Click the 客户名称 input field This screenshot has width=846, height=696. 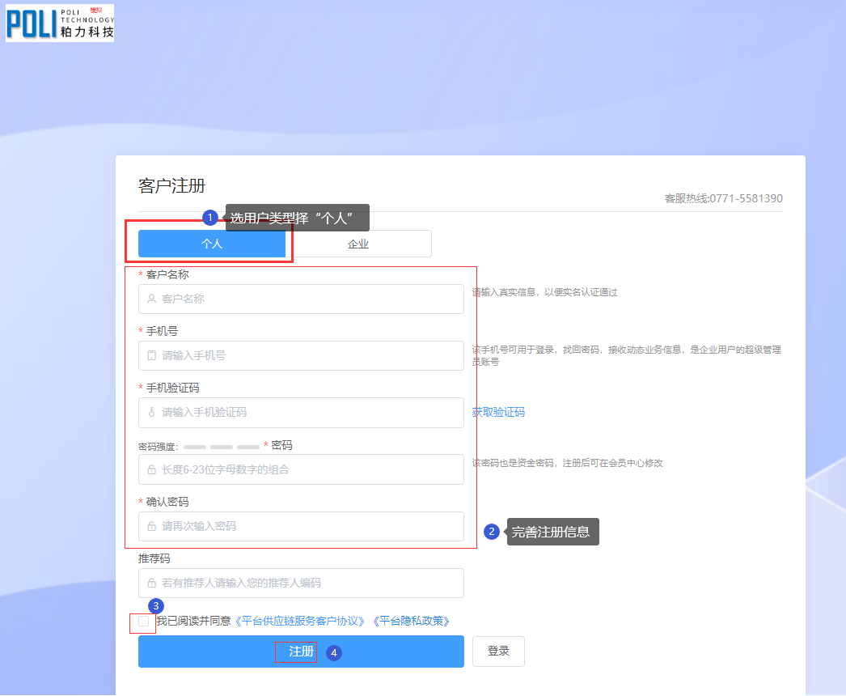[301, 299]
